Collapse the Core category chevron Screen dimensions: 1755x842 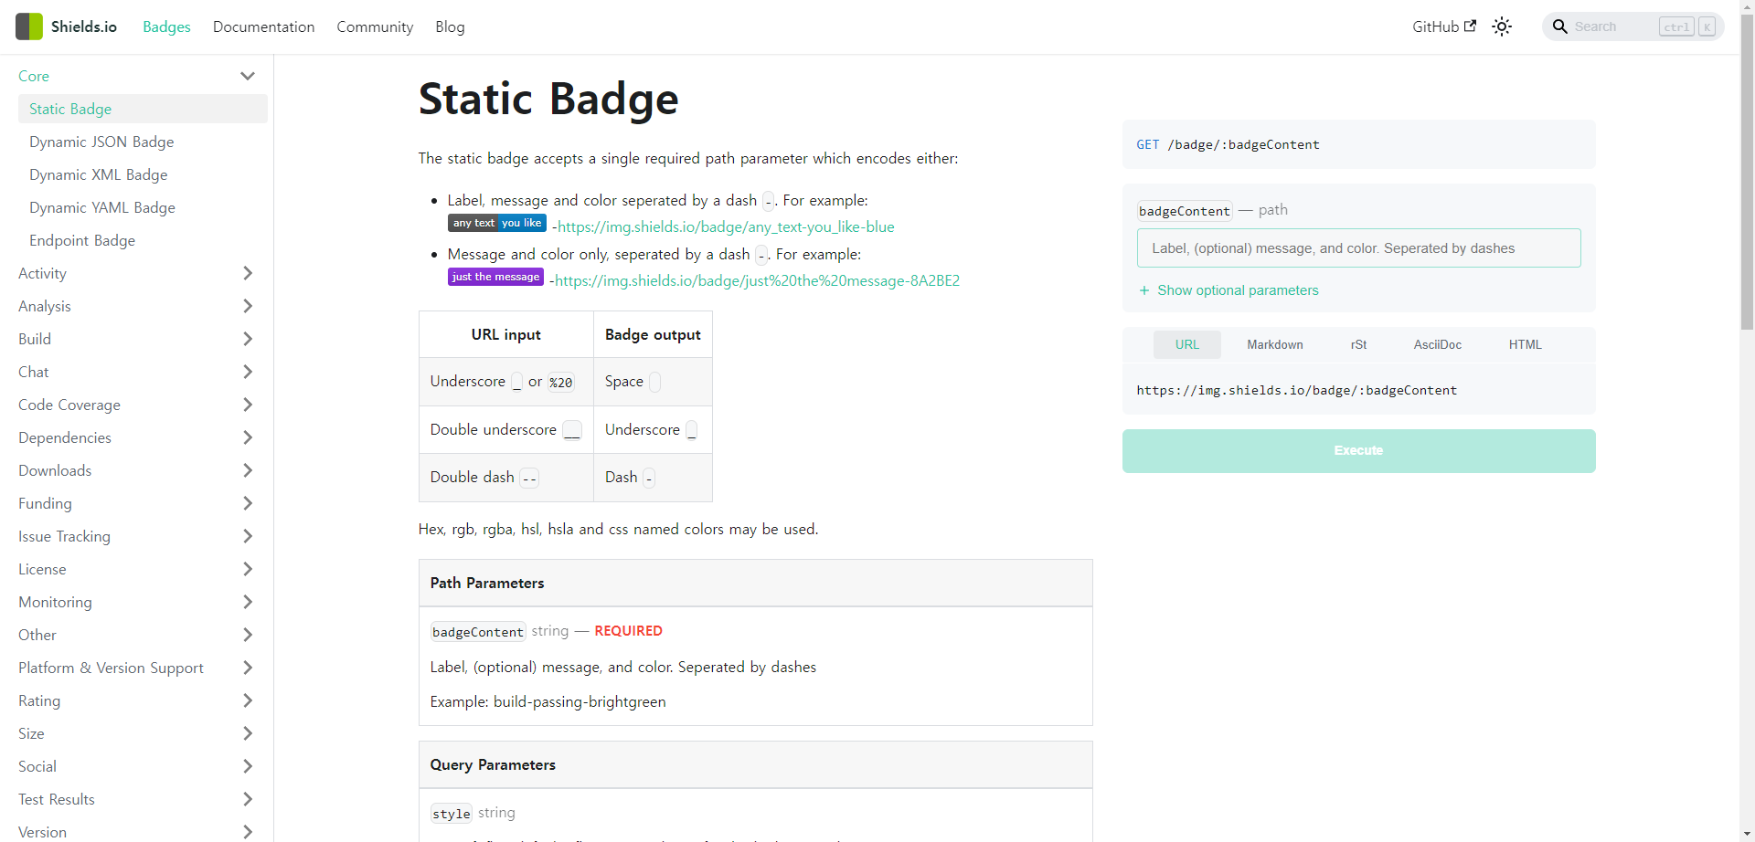tap(247, 76)
